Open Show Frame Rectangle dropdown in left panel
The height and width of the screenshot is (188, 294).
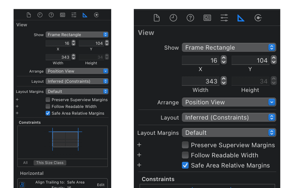click(x=77, y=35)
